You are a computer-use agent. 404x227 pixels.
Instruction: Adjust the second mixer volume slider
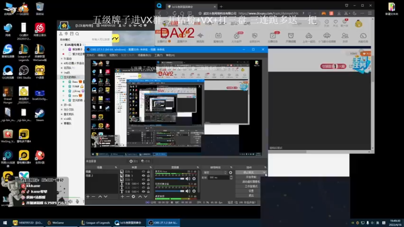[x=170, y=191]
